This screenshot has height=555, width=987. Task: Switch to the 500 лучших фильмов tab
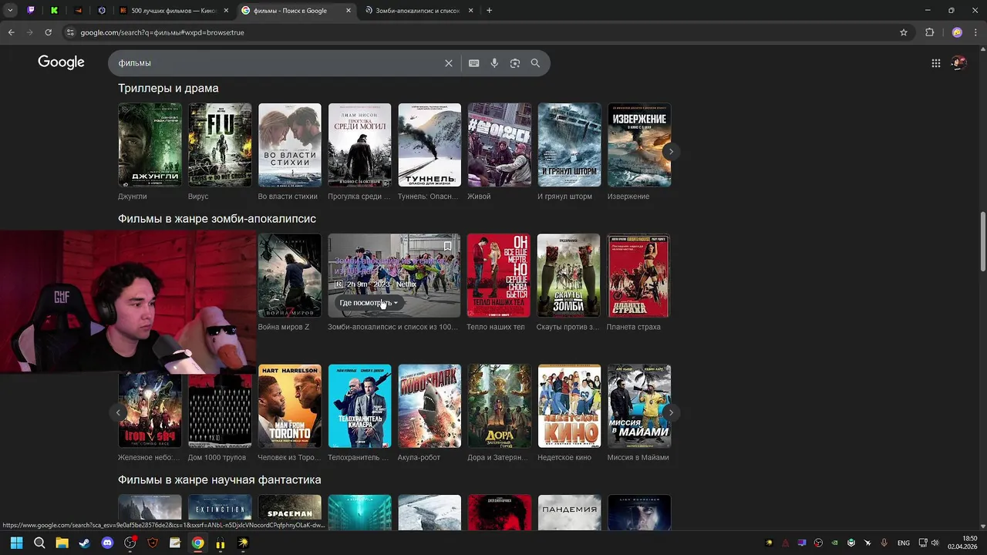point(174,11)
